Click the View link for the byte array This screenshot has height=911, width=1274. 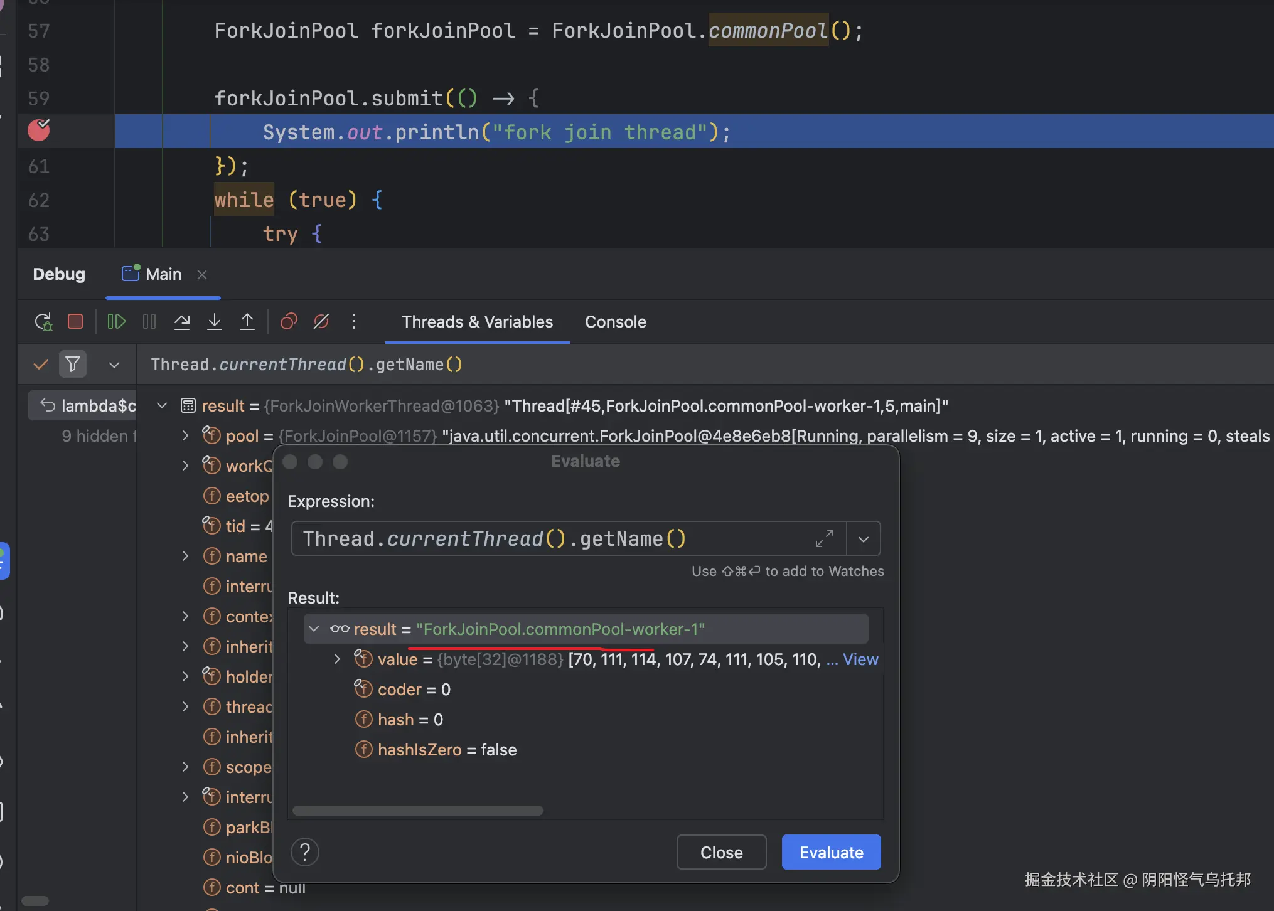pyautogui.click(x=860, y=659)
